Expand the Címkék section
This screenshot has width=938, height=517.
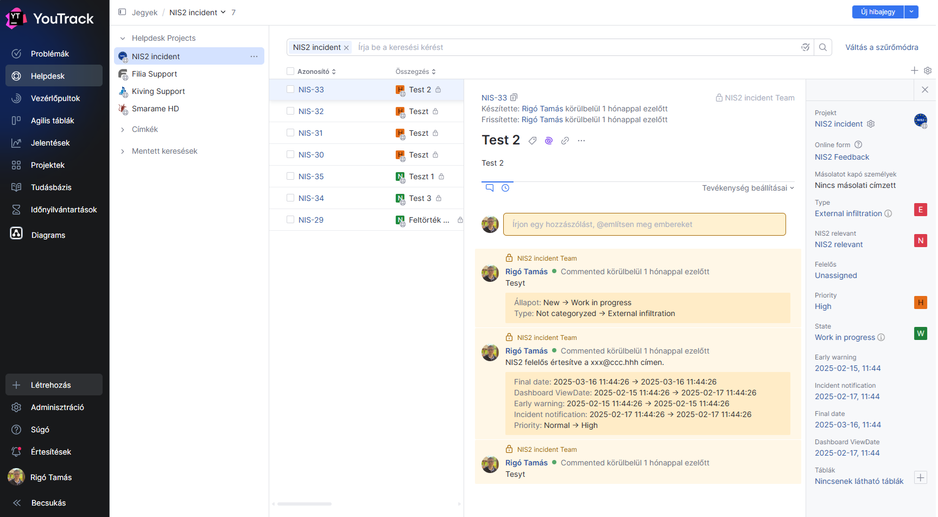click(x=123, y=129)
